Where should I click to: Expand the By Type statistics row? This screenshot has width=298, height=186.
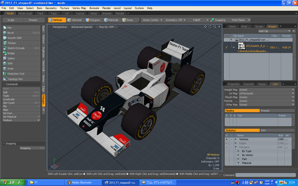[x=238, y=151]
